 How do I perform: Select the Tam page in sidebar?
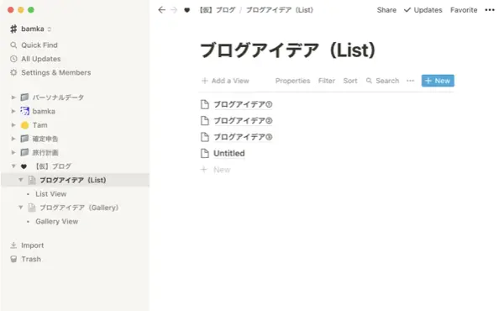(x=39, y=125)
